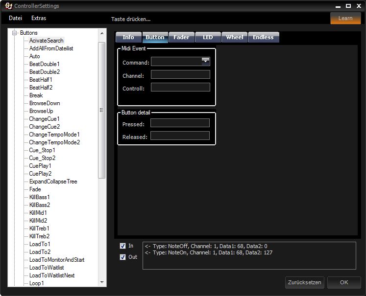Switch to the LED tab
Image resolution: width=366 pixels, height=296 pixels.
click(208, 37)
